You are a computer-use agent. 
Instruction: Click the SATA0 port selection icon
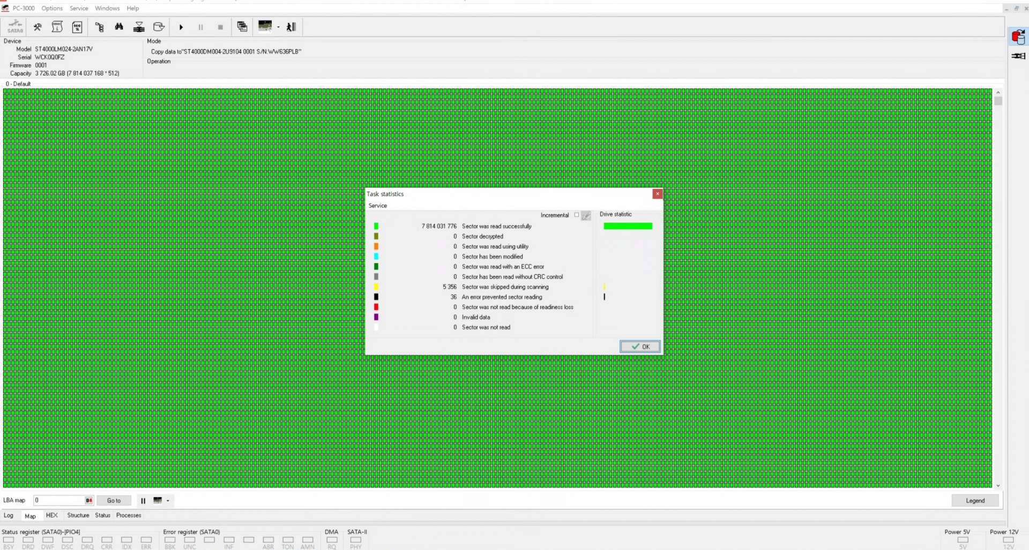click(15, 27)
